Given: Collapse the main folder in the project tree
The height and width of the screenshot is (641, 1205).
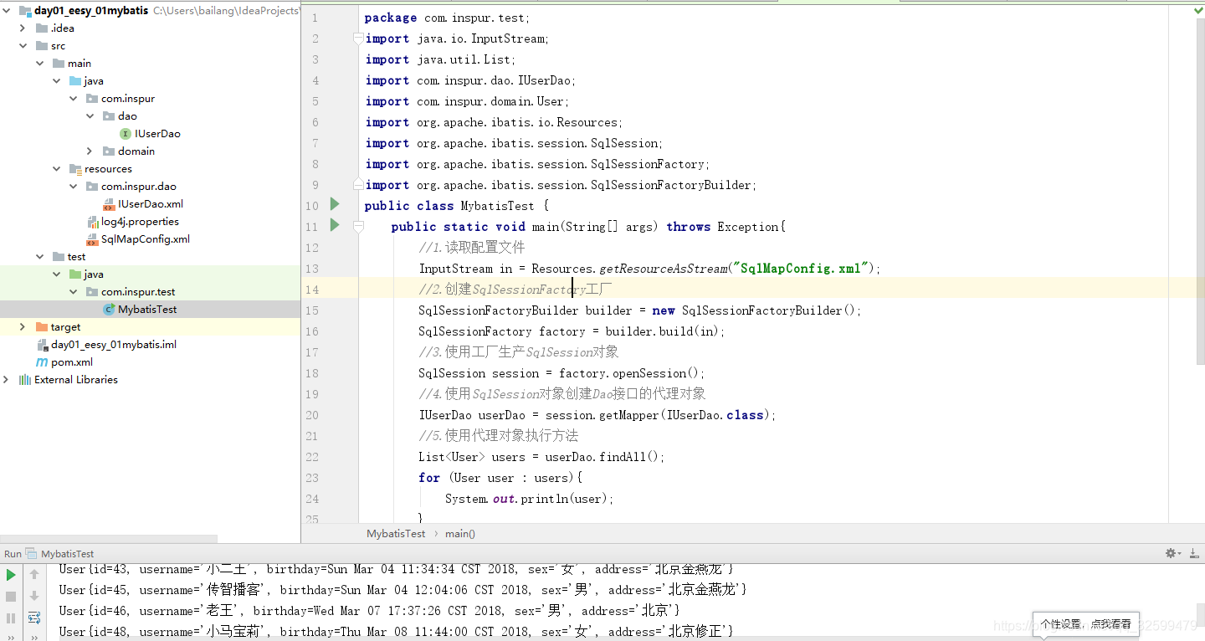Looking at the screenshot, I should tap(39, 64).
